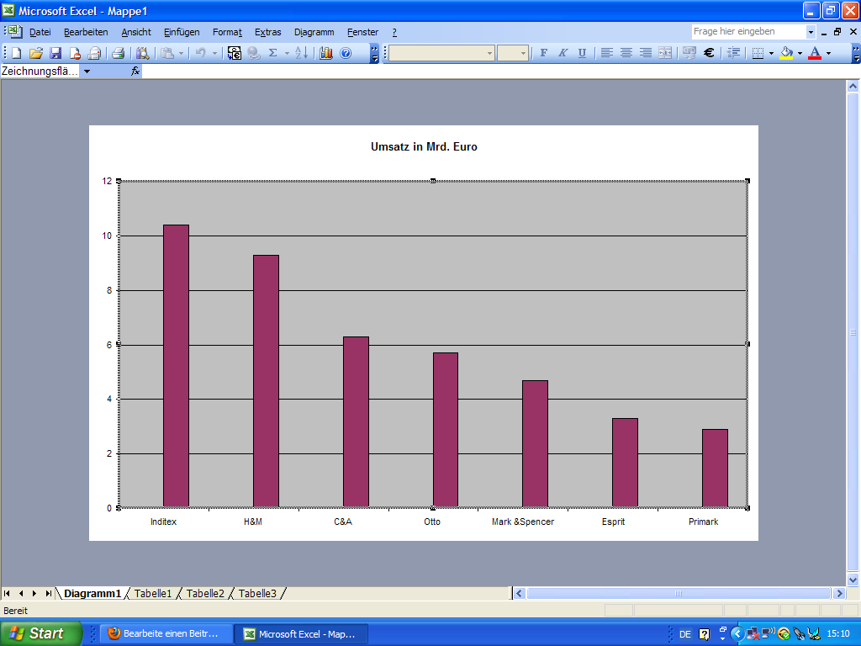861x646 pixels.
Task: Open the Format menu
Action: click(x=227, y=32)
